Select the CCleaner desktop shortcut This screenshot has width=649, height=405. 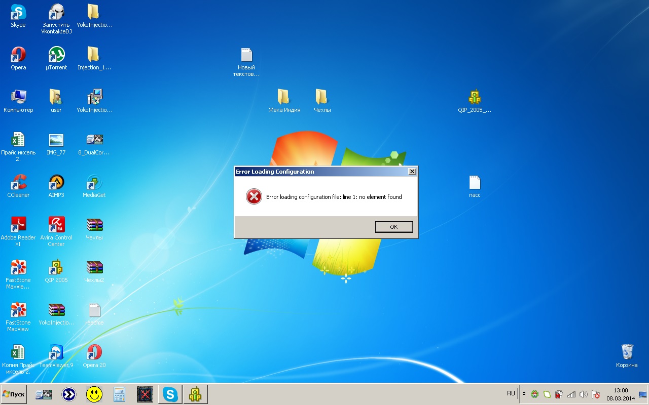[x=18, y=183]
